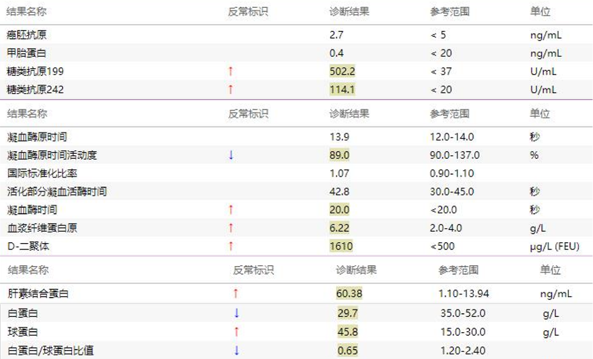Click the highlighted 60.38 result cell

pos(349,293)
